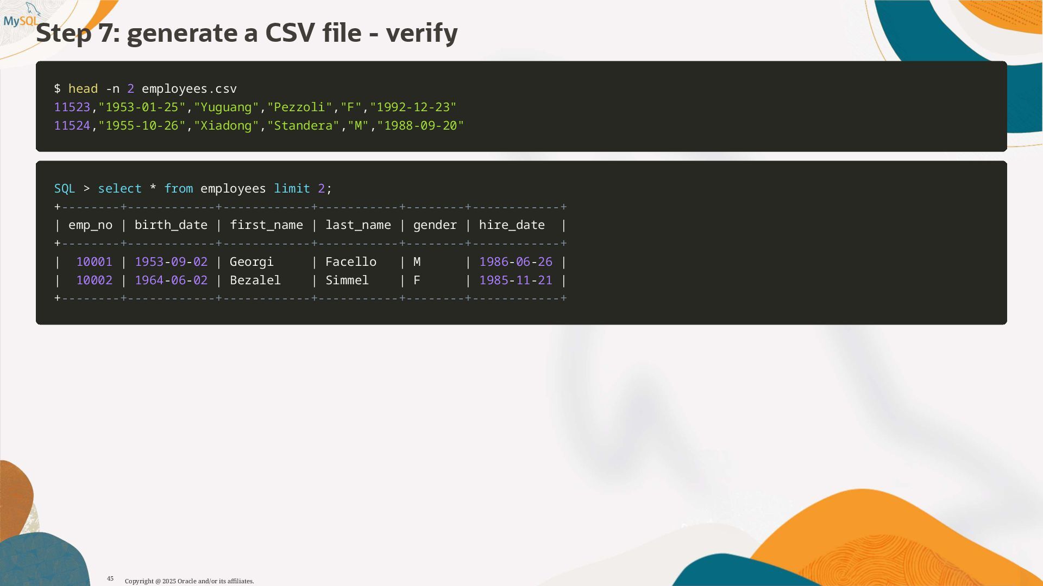
Task: Click emp_no 10001 in result table
Action: coord(94,262)
